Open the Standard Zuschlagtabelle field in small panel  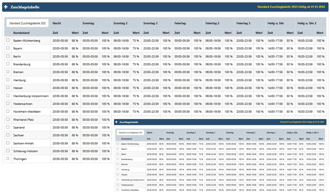(130, 132)
